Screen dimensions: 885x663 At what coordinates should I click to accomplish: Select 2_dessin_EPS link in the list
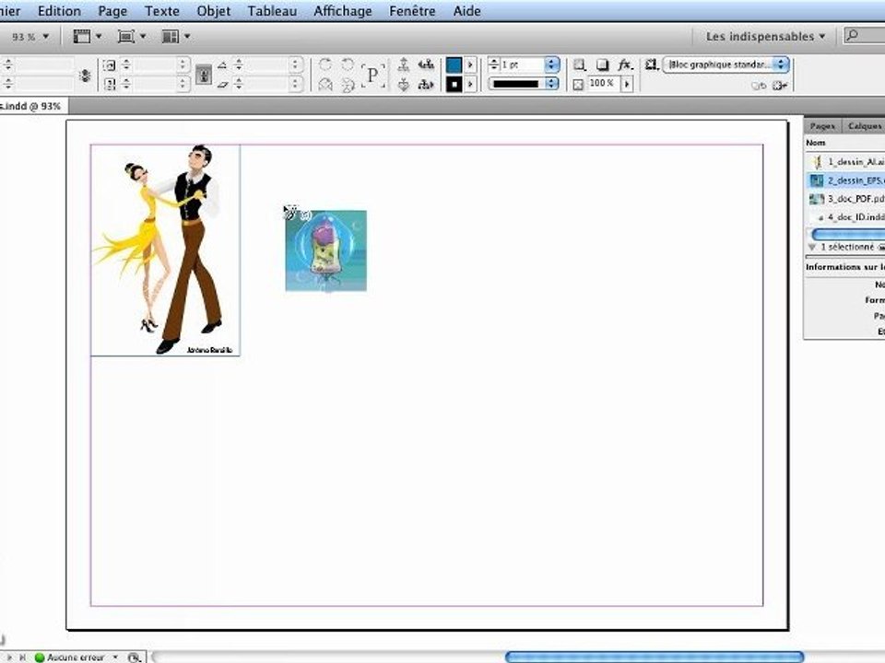click(845, 180)
